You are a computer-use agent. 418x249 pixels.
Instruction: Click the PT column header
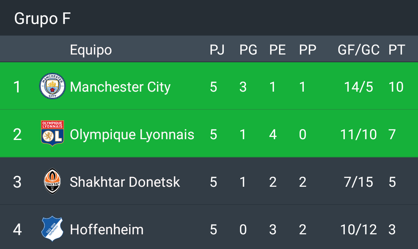[x=396, y=50]
